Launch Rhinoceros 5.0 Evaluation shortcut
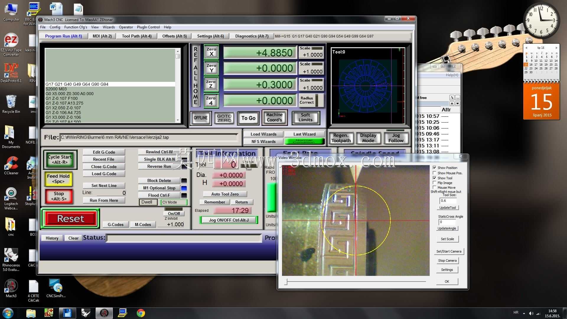 (11, 260)
